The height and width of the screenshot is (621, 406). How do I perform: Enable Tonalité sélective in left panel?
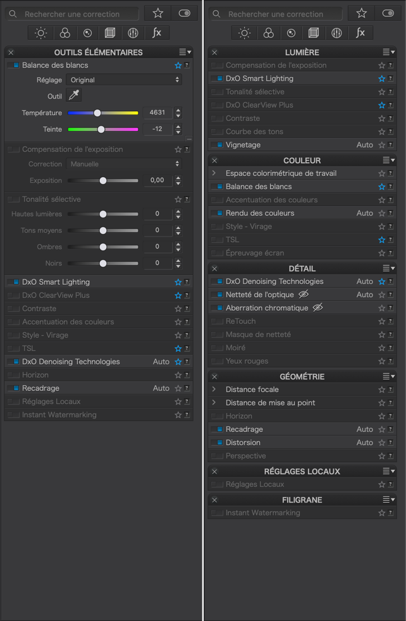13,200
